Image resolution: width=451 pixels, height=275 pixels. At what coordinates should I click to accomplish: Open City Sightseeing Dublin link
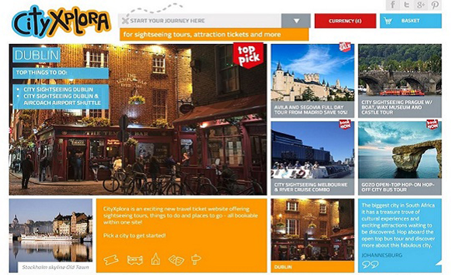pyautogui.click(x=58, y=90)
